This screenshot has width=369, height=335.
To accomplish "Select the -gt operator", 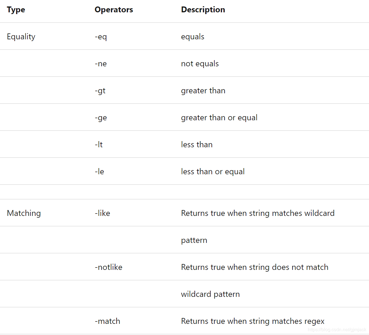I will (100, 91).
